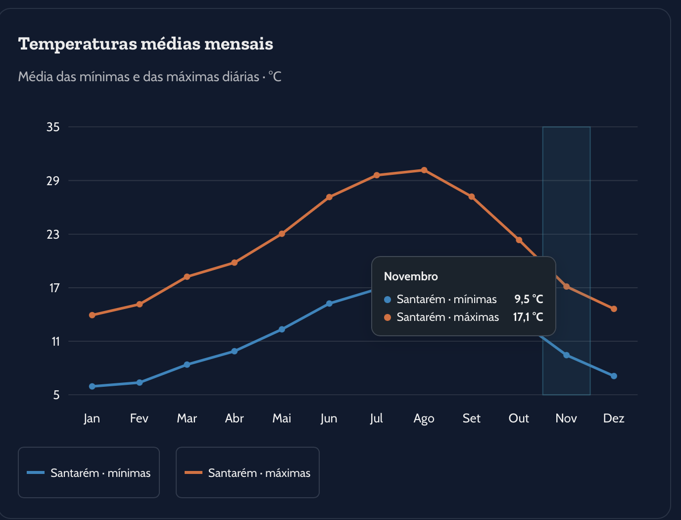Click the orange máximas point for May
This screenshot has width=681, height=520.
[282, 234]
